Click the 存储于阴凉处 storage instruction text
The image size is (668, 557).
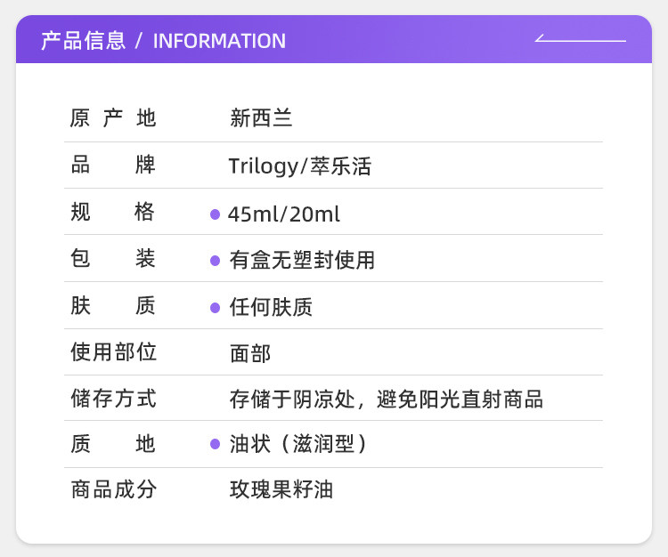pyautogui.click(x=386, y=400)
